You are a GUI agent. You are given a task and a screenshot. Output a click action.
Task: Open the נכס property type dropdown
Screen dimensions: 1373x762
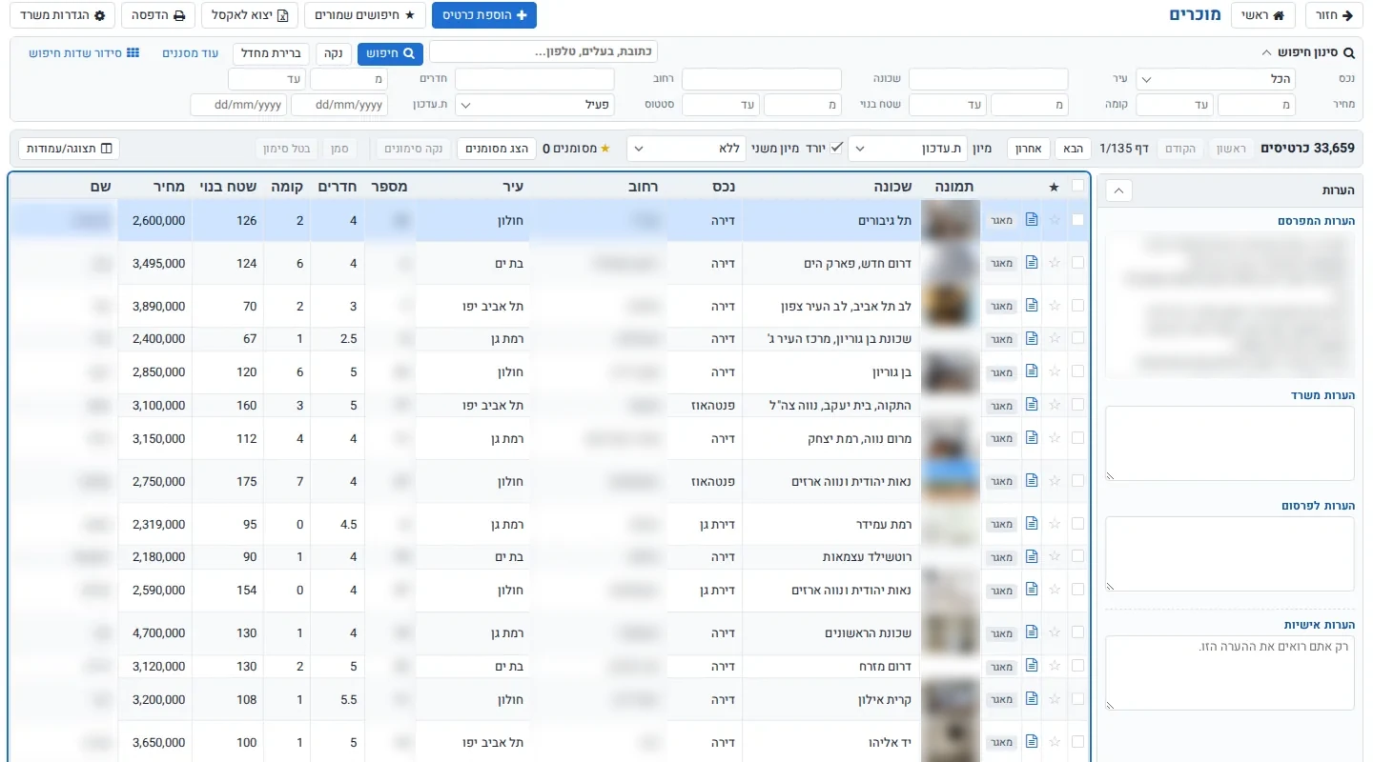pyautogui.click(x=1216, y=79)
